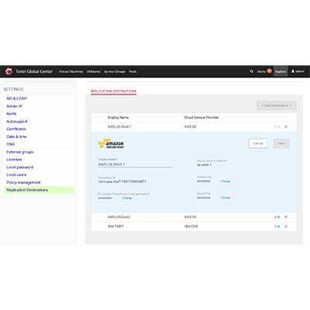
Task: Click the Display Name input field
Action: tap(136, 164)
